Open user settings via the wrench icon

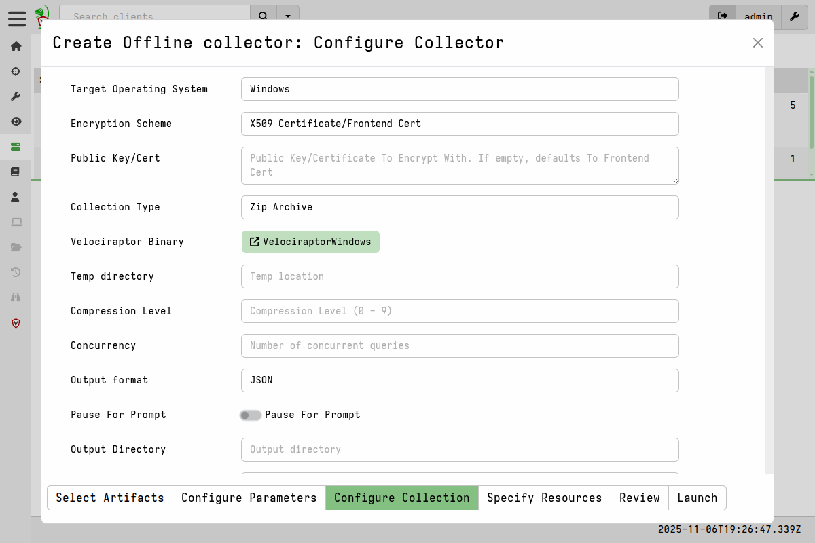tap(794, 17)
